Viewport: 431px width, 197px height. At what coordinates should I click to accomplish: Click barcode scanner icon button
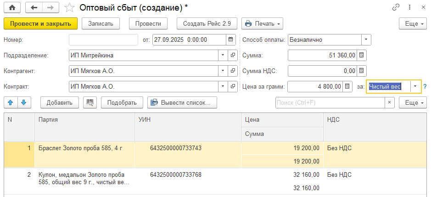(x=90, y=102)
